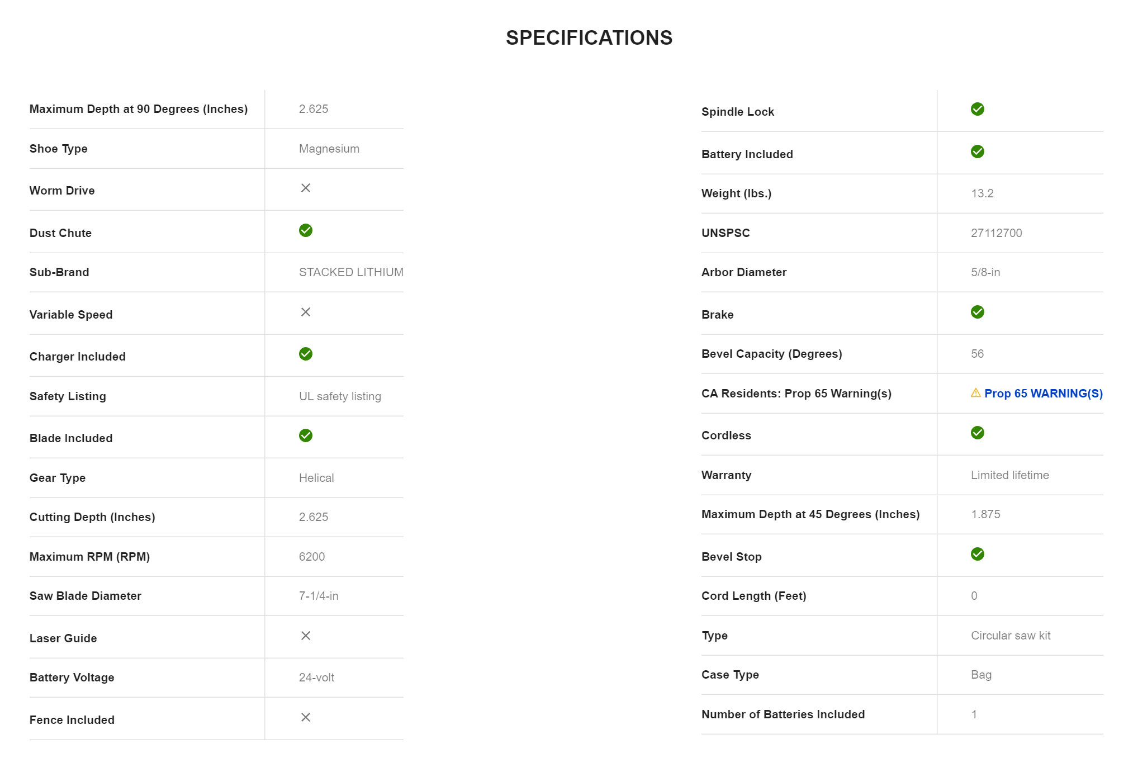Click the SPECIFICATIONS heading

click(x=589, y=38)
